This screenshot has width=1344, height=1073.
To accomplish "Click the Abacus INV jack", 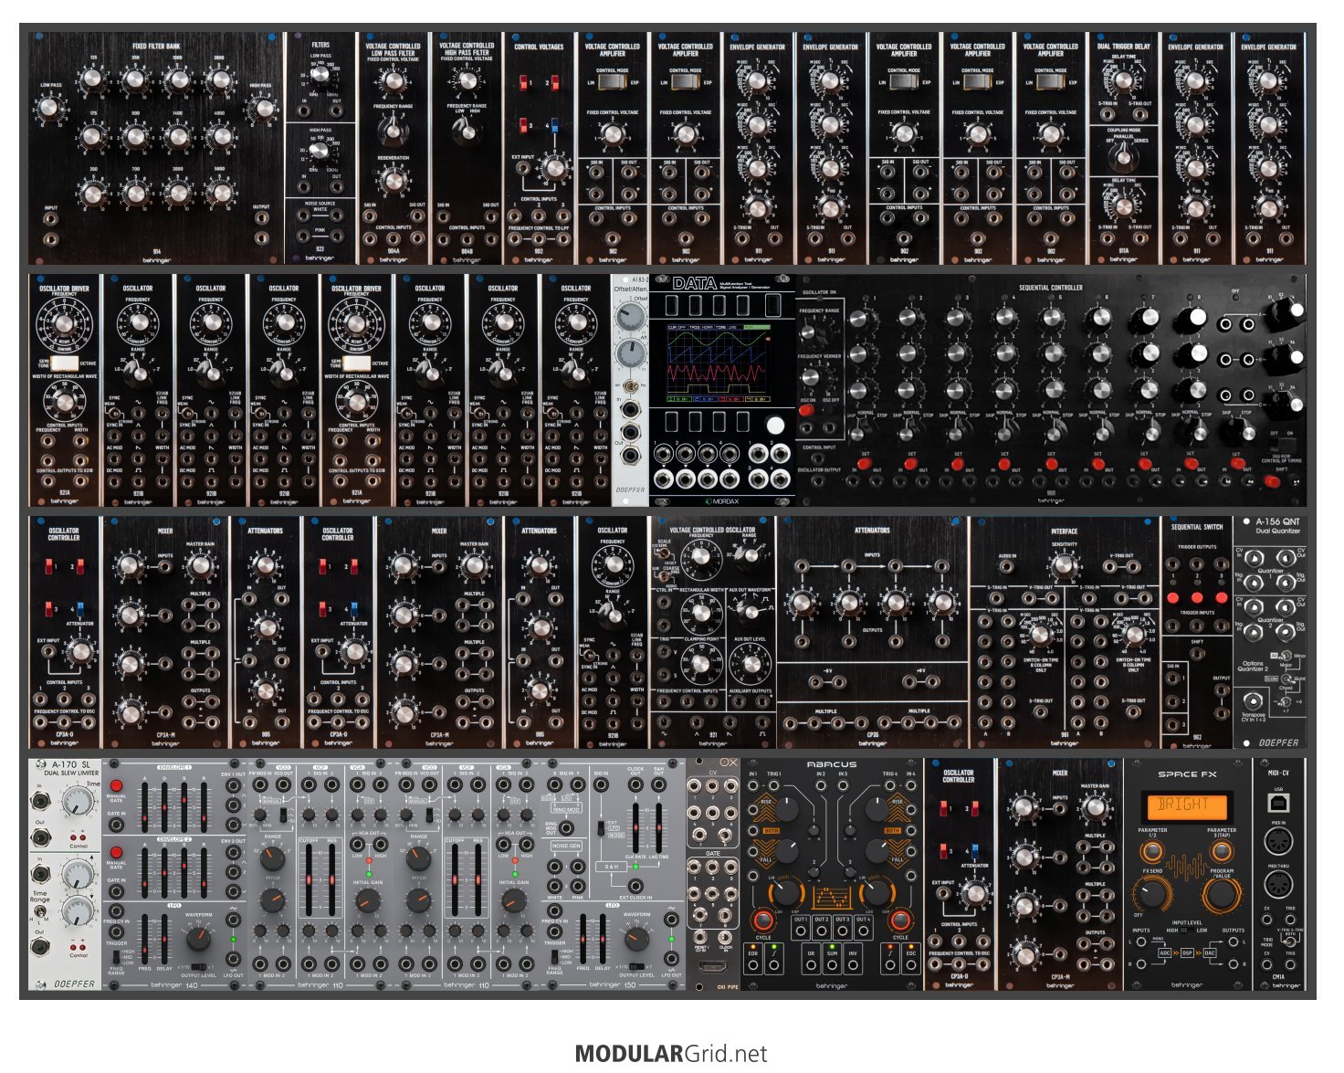I will (x=853, y=964).
